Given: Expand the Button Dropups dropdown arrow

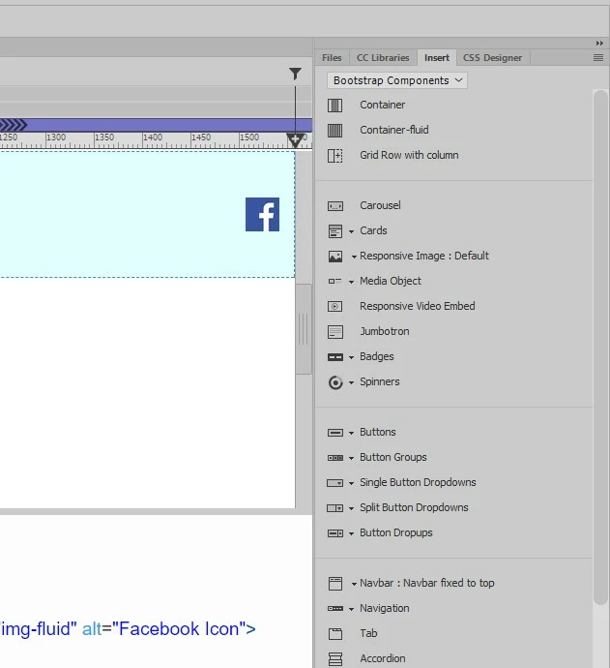Looking at the screenshot, I should pyautogui.click(x=351, y=533).
